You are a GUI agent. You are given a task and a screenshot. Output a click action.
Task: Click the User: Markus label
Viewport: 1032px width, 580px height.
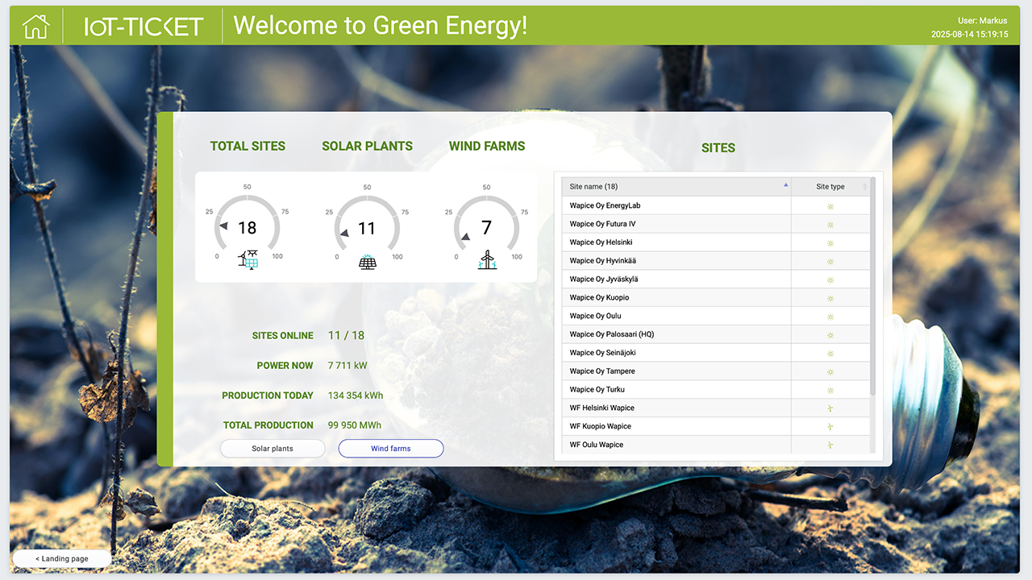[982, 21]
